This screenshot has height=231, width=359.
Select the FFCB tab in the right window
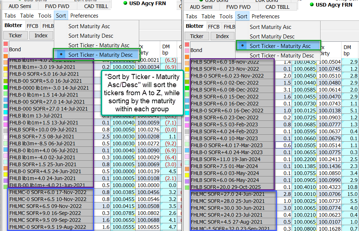[x=214, y=26]
